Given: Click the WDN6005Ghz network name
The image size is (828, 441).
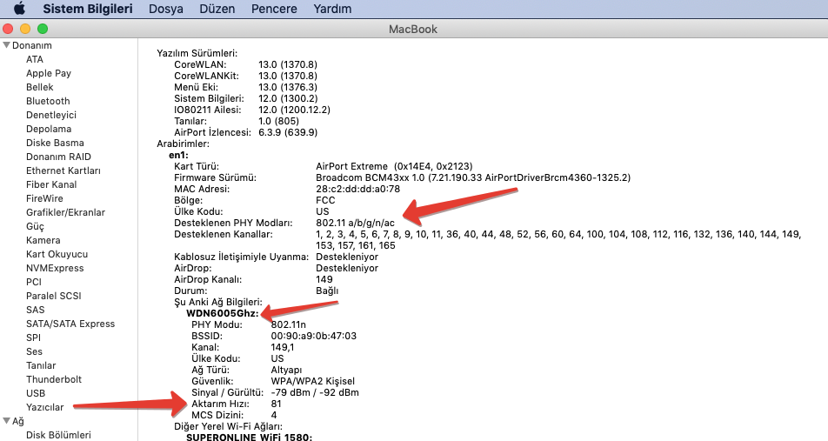Looking at the screenshot, I should pyautogui.click(x=223, y=313).
